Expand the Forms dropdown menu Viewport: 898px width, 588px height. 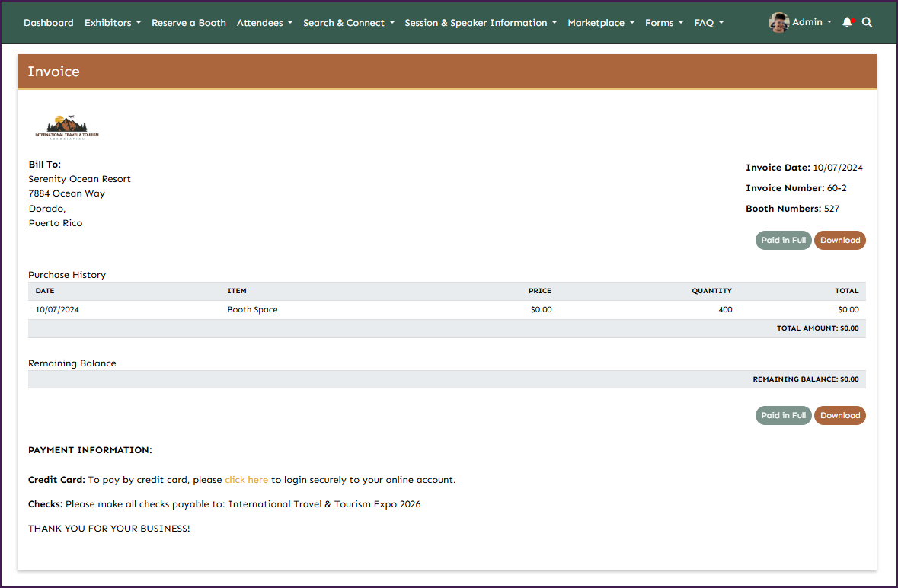pos(663,22)
